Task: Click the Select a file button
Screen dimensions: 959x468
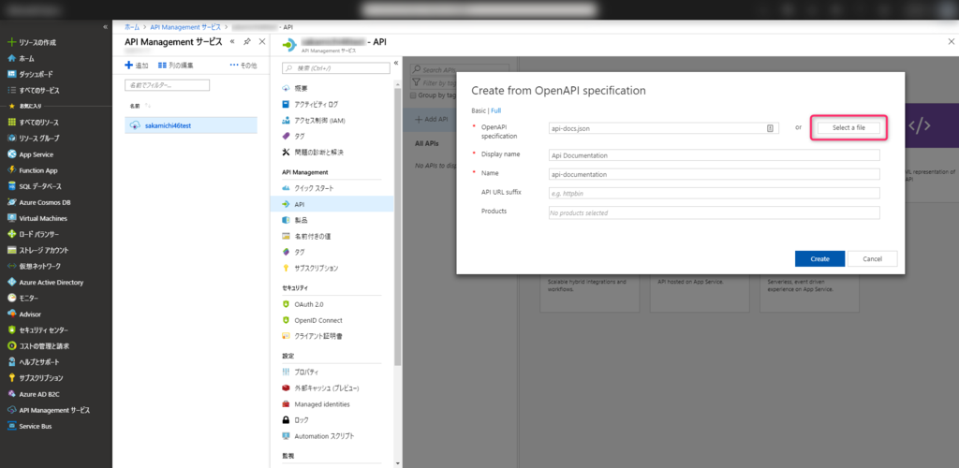Action: (848, 127)
